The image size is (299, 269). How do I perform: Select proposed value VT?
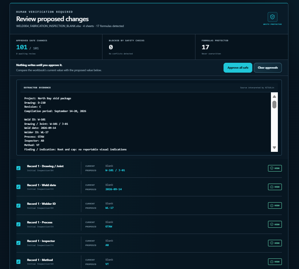[107, 264]
